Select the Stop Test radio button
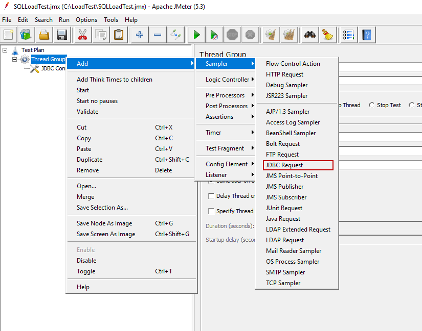Image resolution: width=422 pixels, height=331 pixels. point(371,105)
